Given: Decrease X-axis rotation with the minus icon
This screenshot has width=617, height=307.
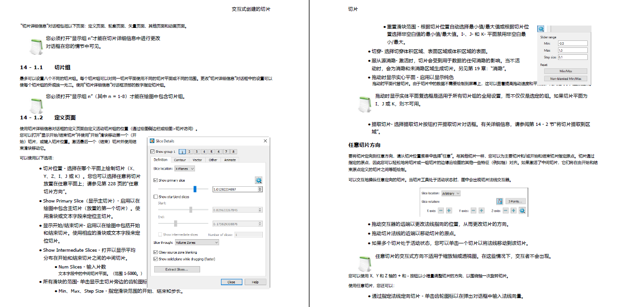Looking at the screenshot, I should (441, 211).
